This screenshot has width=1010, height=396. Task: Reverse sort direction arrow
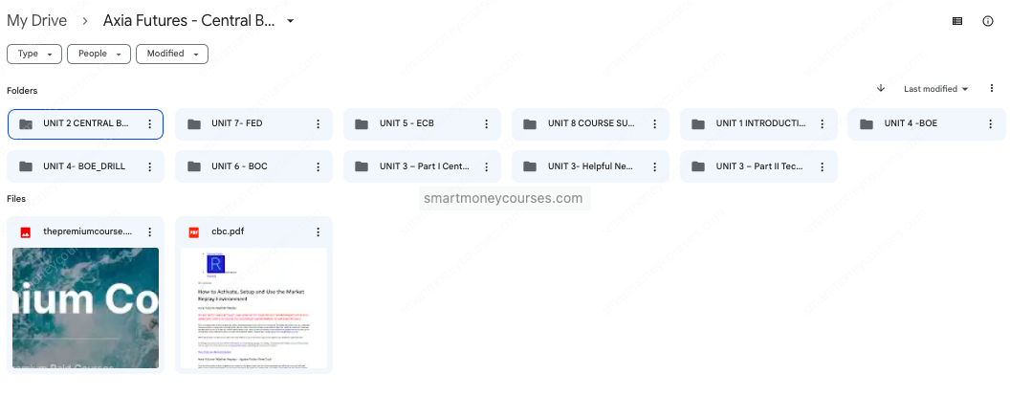(880, 89)
